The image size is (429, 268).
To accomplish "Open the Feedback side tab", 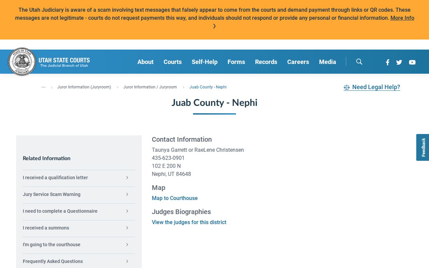I will pyautogui.click(x=423, y=147).
